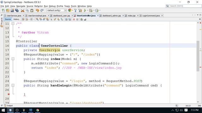Click Shift Line Right icon

coord(70,19)
